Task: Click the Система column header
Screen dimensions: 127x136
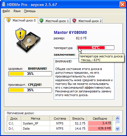Action: pos(60,118)
